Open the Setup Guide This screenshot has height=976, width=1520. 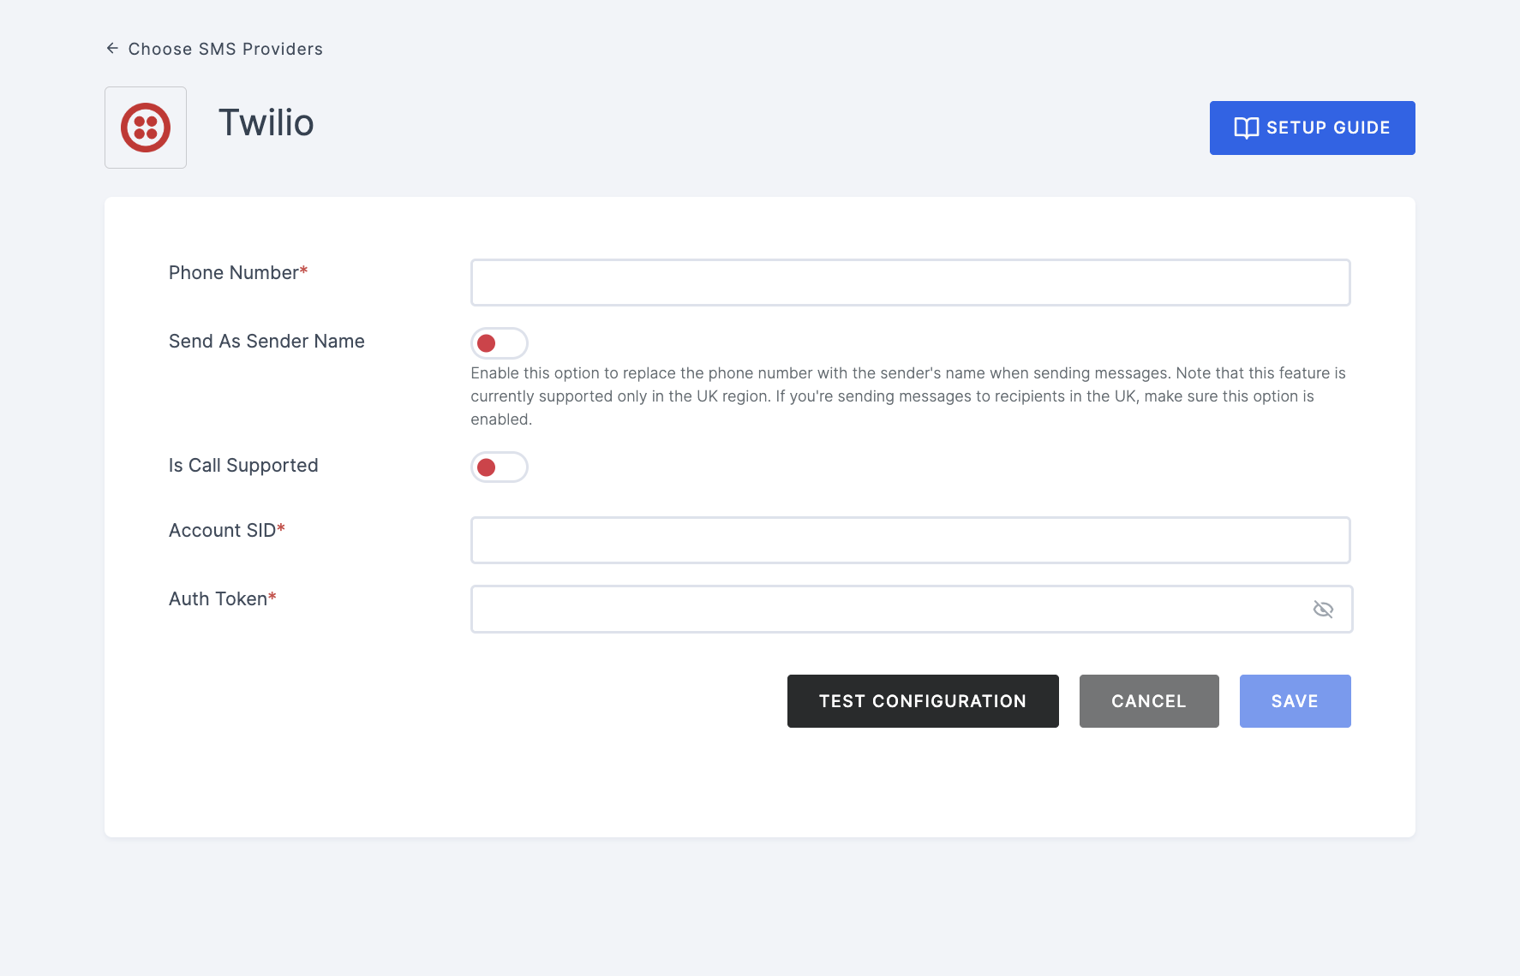pos(1312,128)
